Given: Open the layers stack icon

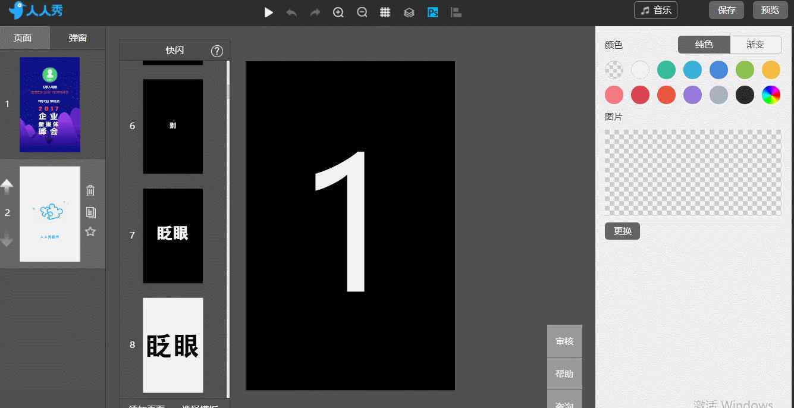Looking at the screenshot, I should coord(409,12).
